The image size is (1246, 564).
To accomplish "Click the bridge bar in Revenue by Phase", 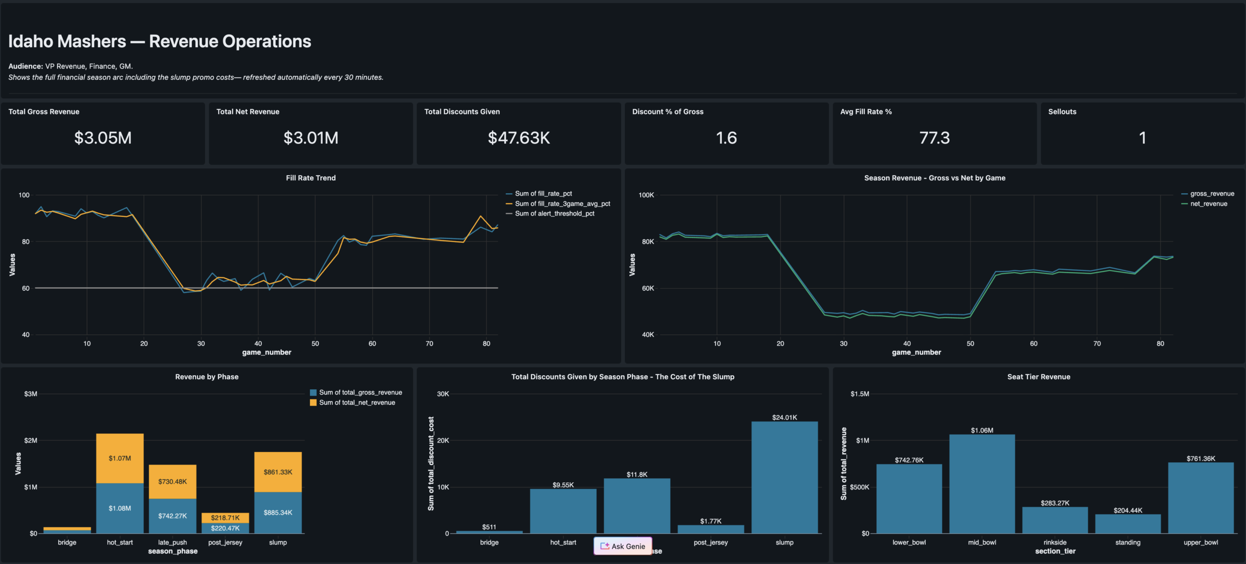I will [x=67, y=530].
